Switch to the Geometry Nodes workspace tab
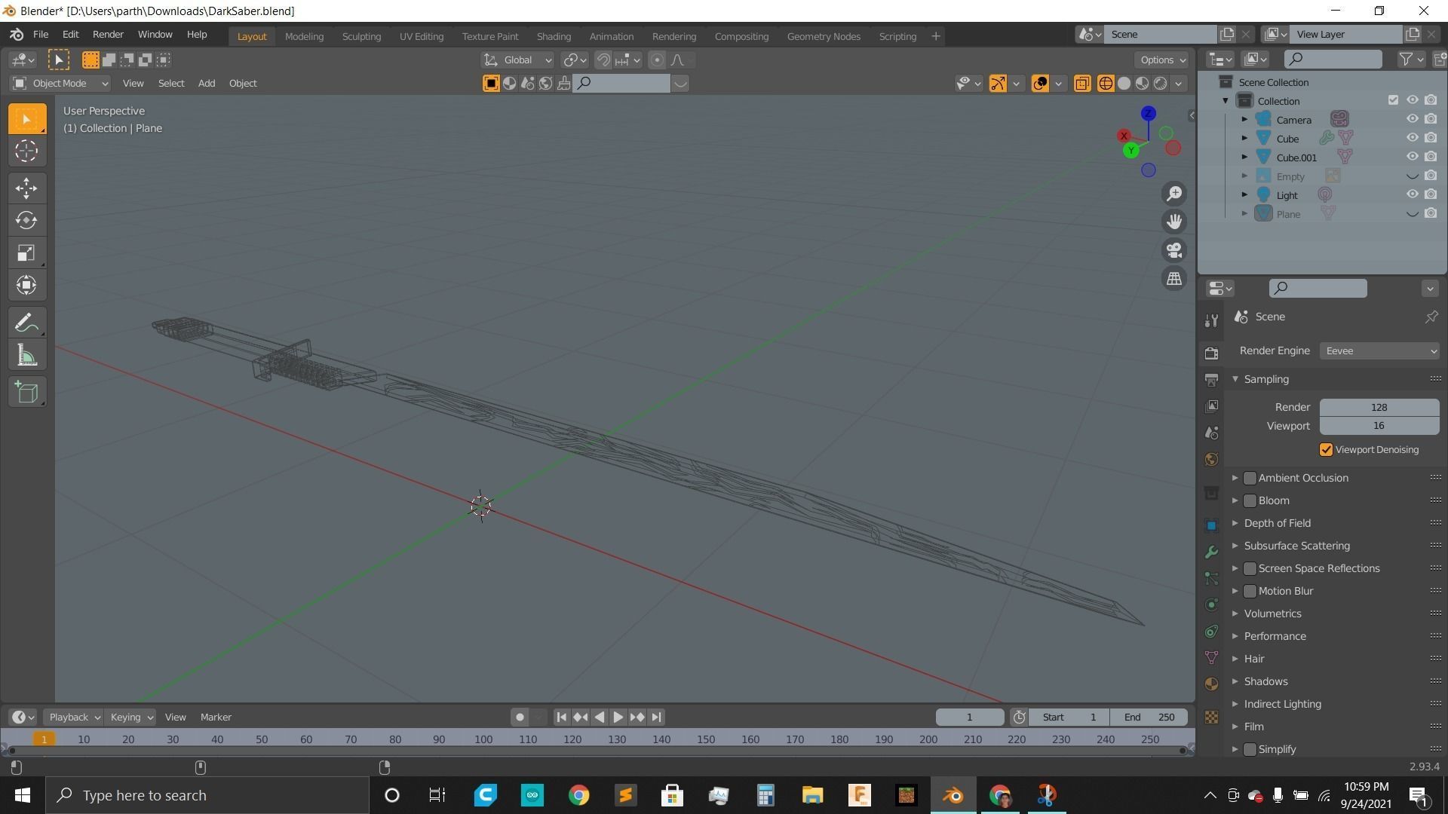 tap(824, 36)
